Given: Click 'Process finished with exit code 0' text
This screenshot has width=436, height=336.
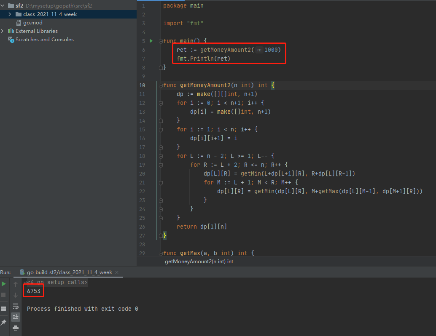Looking at the screenshot, I should pyautogui.click(x=83, y=309).
